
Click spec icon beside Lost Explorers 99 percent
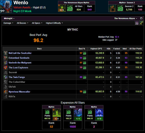85,68
